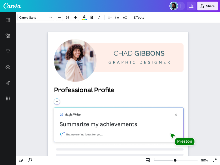
Task: Toggle bold formatting
Action: (92, 17)
